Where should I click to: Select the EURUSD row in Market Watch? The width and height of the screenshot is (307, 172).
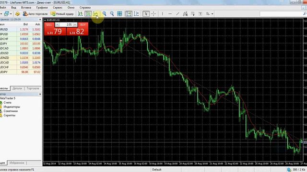[x=21, y=30]
